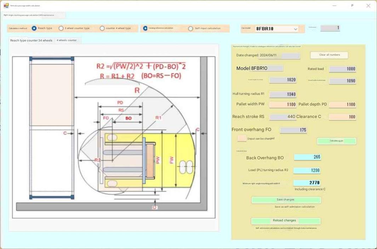Click Save changes button
Viewport: 377px width, 249px height.
[x=286, y=200]
